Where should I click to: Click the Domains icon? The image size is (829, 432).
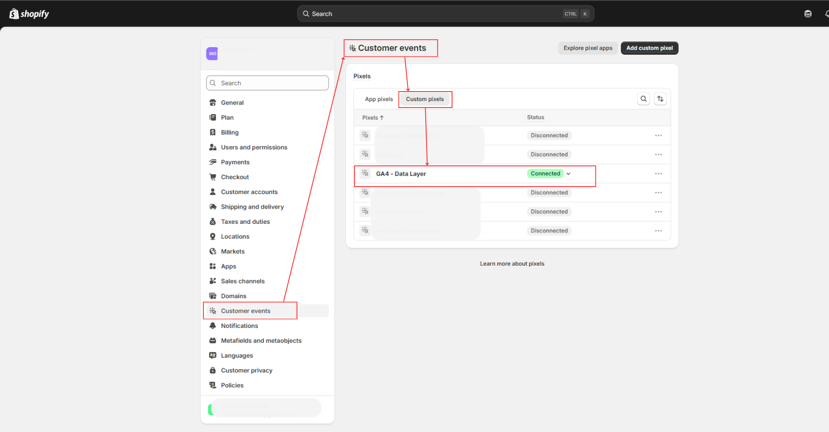coord(213,296)
